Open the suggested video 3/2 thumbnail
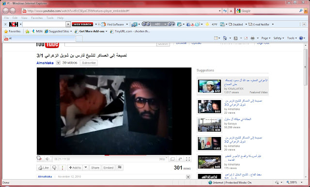 (210, 143)
